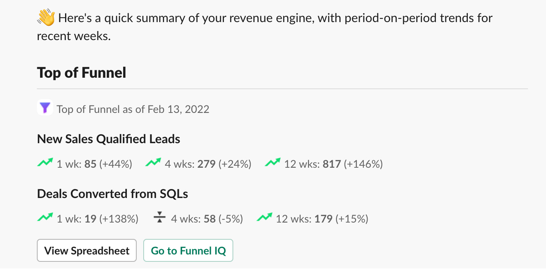Click uptrend icon beside 4 wks: 279

click(x=153, y=163)
